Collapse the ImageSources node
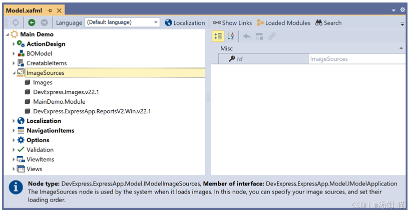This screenshot has height=213, width=411. tap(14, 73)
